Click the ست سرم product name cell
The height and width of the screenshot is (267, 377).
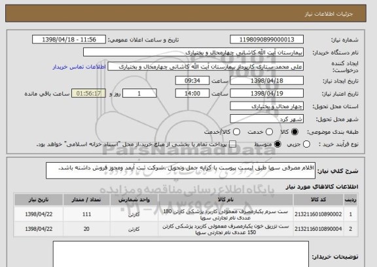coord(226,215)
